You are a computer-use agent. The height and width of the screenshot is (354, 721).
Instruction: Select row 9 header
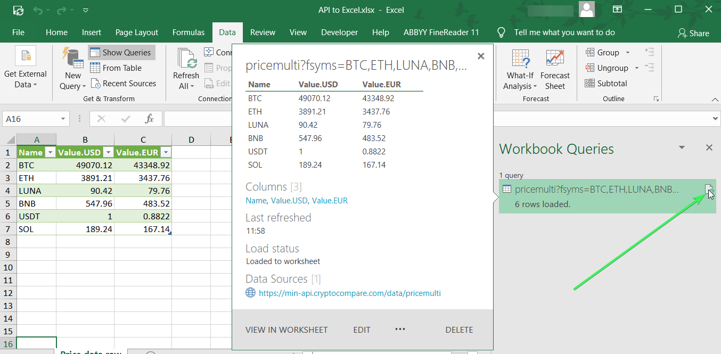click(x=8, y=254)
